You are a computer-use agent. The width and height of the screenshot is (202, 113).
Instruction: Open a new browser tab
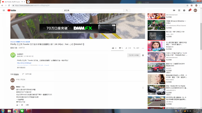[28, 2]
